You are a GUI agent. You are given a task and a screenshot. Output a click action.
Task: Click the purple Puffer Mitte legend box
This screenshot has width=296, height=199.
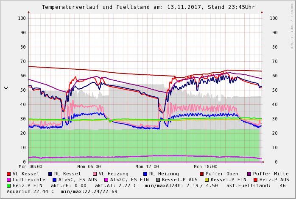coord(249,174)
